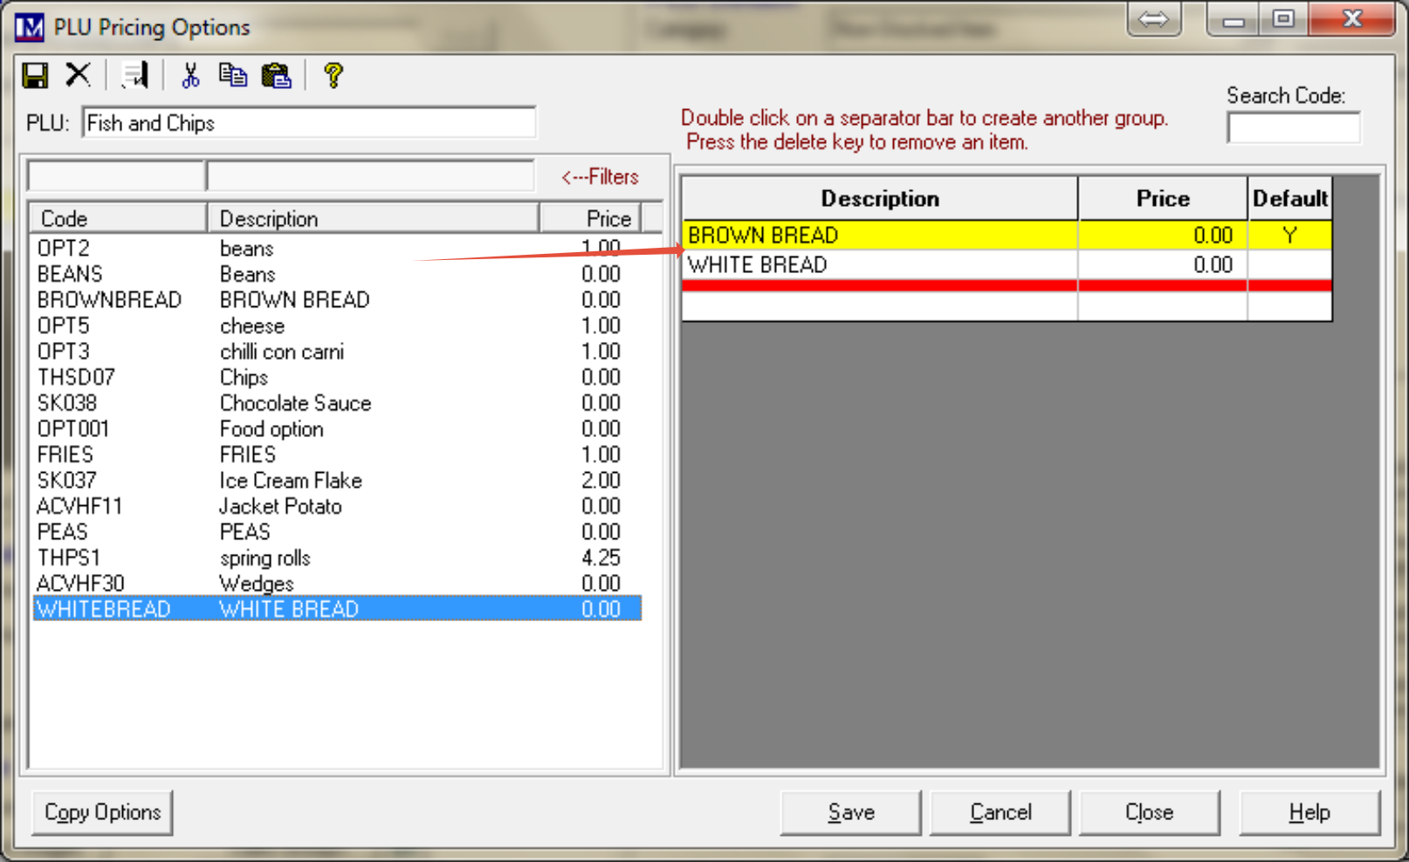Select the OPT3 chilli con carni row

coord(337,352)
